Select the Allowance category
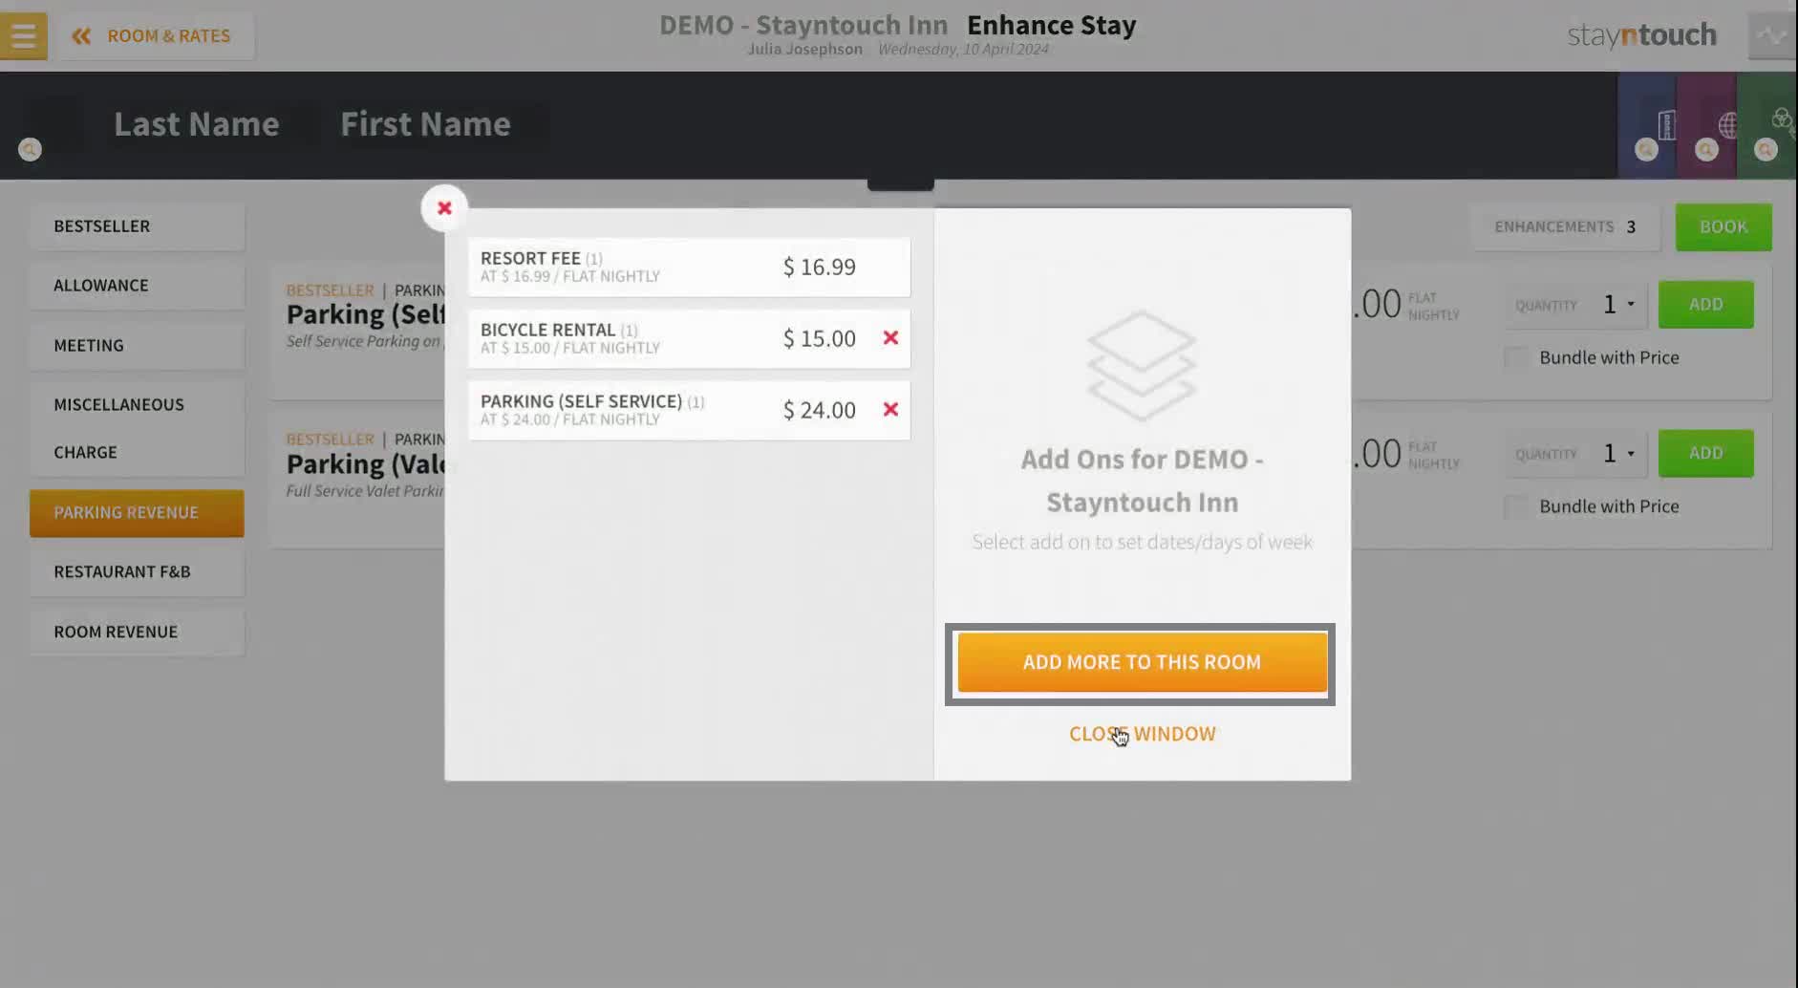The height and width of the screenshot is (988, 1798). click(137, 286)
